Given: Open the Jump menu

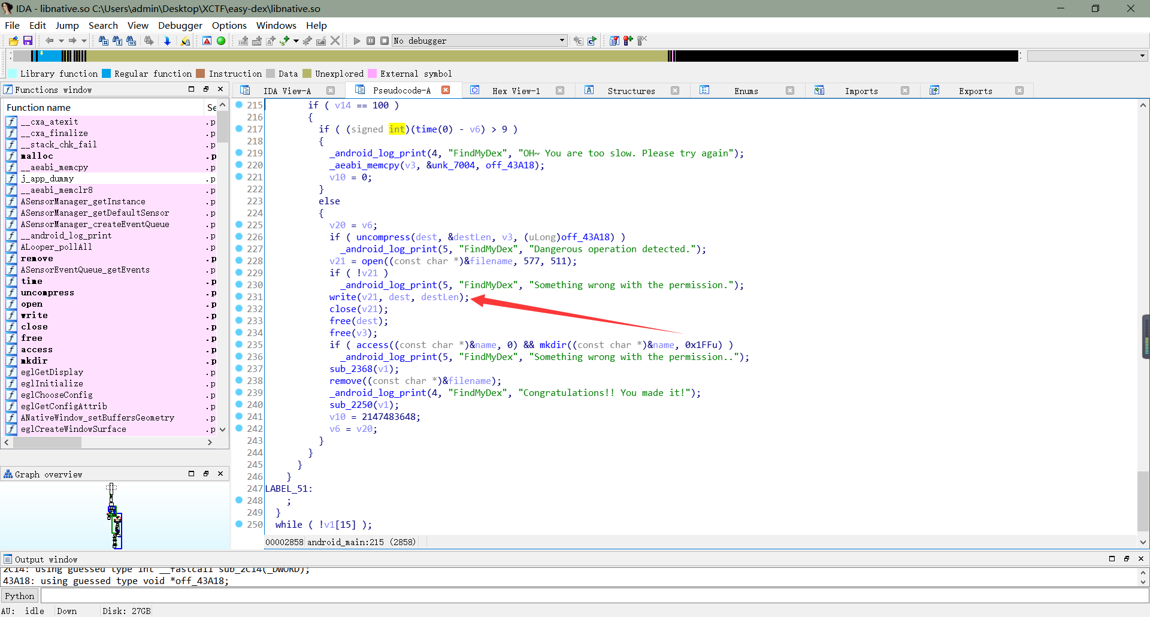Looking at the screenshot, I should pyautogui.click(x=67, y=25).
